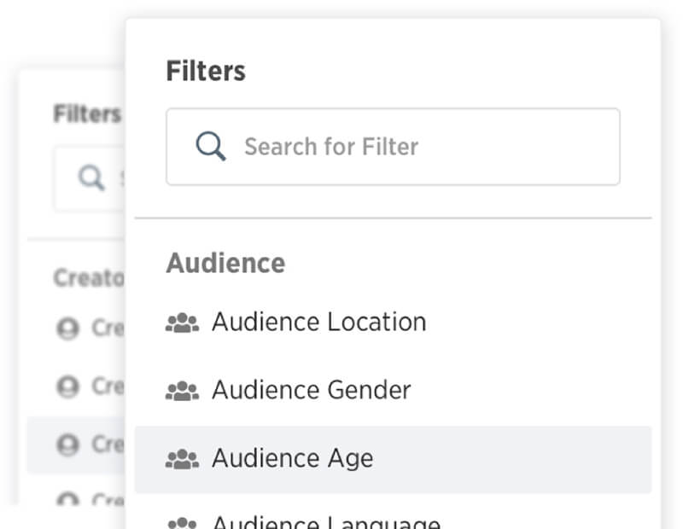Click the cut-off bottom Creator person icon
683x529 pixels.
point(68,499)
